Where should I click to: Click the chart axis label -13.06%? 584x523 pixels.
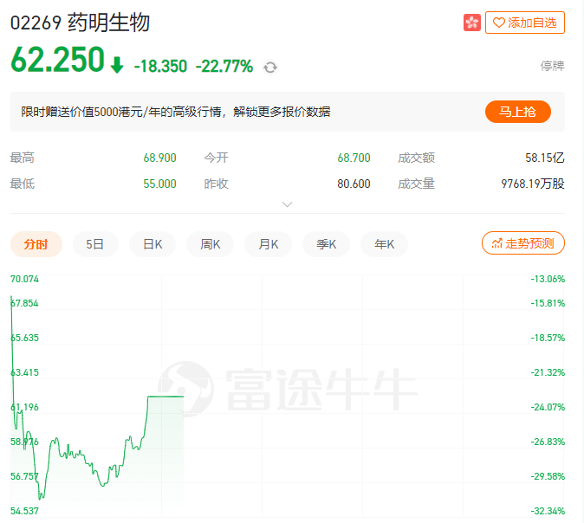548,279
